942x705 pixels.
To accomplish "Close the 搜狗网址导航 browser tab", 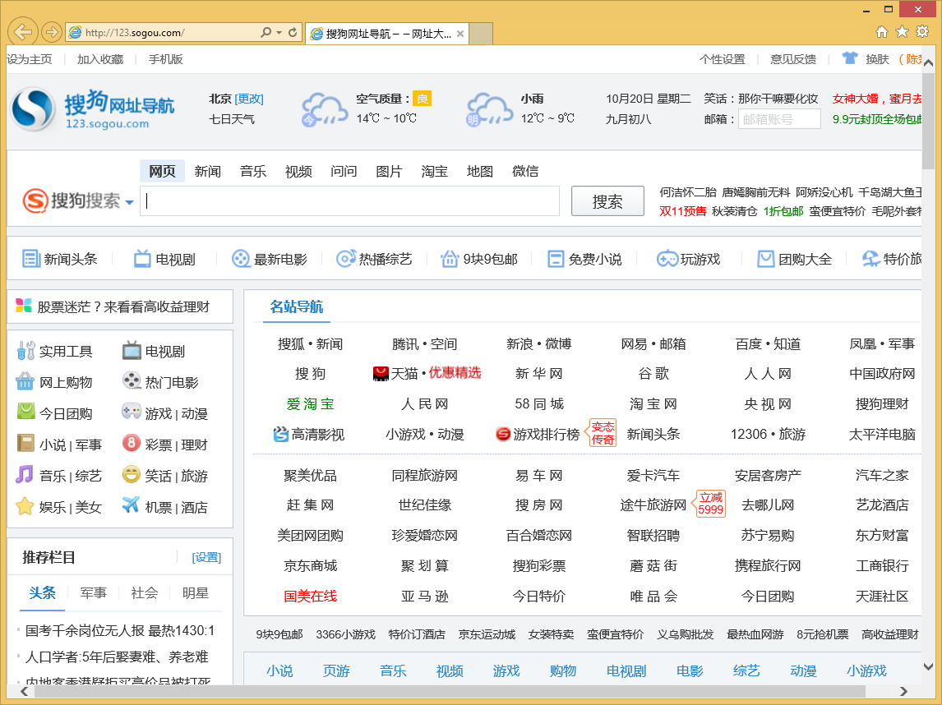I will tap(460, 34).
